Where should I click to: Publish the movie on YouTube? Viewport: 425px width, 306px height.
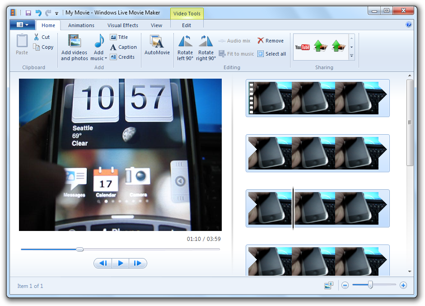click(x=302, y=47)
